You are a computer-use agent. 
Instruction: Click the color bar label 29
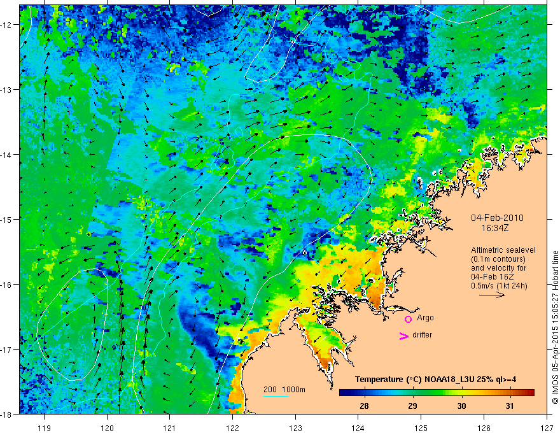[412, 406]
